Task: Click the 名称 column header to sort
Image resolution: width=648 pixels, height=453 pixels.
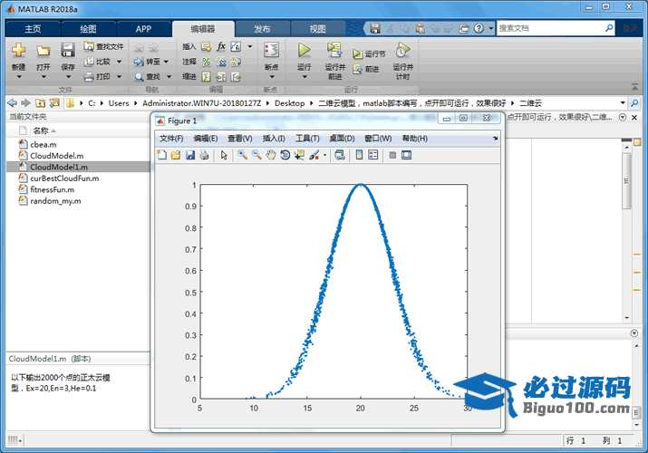Action: pos(41,130)
